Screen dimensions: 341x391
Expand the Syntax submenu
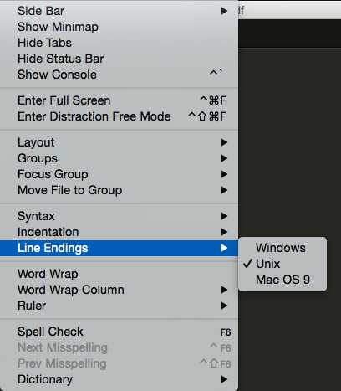click(x=119, y=216)
